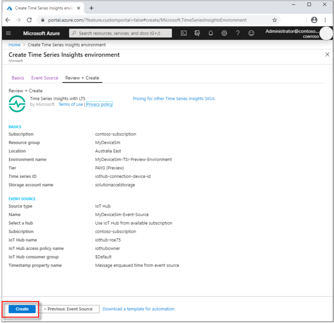
Task: Select the value MyDeviceSim-TSI-Preview-Environment
Action: click(x=133, y=159)
